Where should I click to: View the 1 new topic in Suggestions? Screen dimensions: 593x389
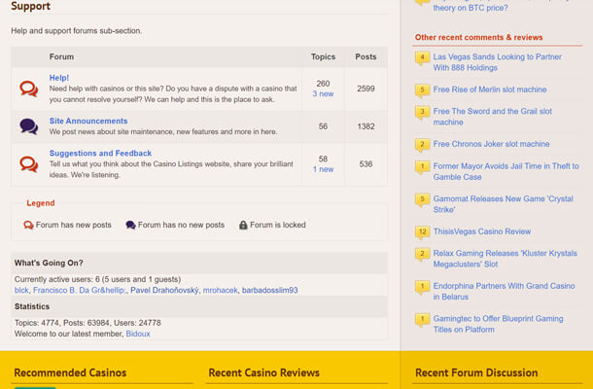(x=323, y=169)
